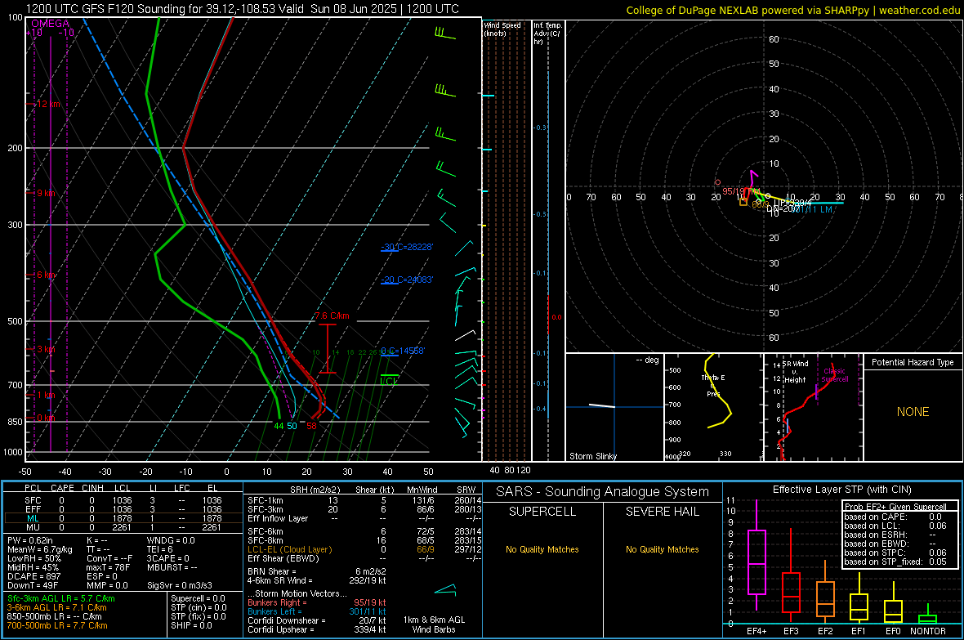Click the Effective Layer STP (with CIN) title
964x640 pixels.
tap(841, 490)
